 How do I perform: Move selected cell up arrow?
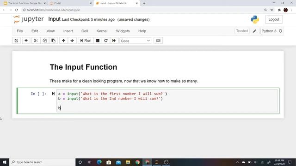pyautogui.click(x=64, y=41)
